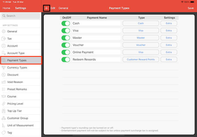Tap Edit in the header

pyautogui.click(x=53, y=8)
